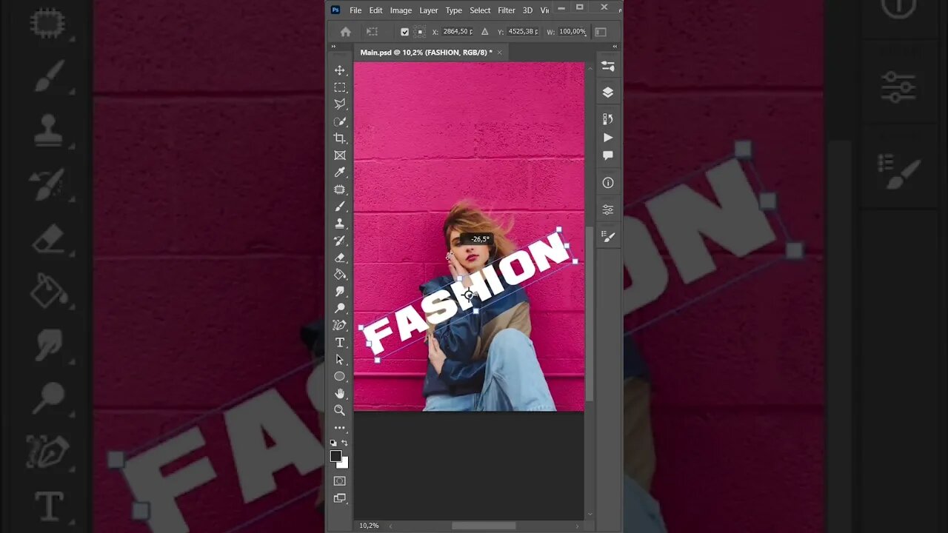The image size is (948, 533).
Task: Select the Pen tool
Action: pyautogui.click(x=340, y=326)
